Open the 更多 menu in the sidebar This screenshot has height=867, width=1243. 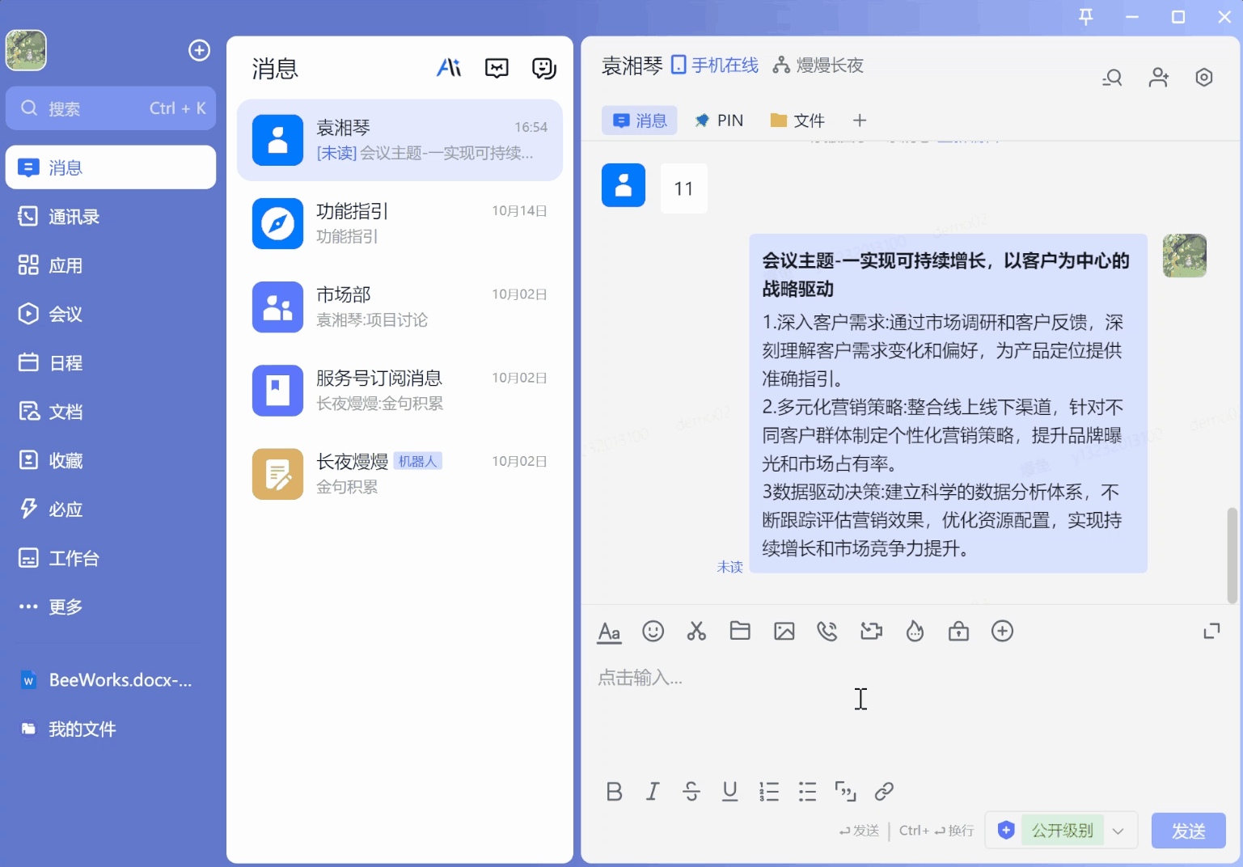[x=65, y=607]
